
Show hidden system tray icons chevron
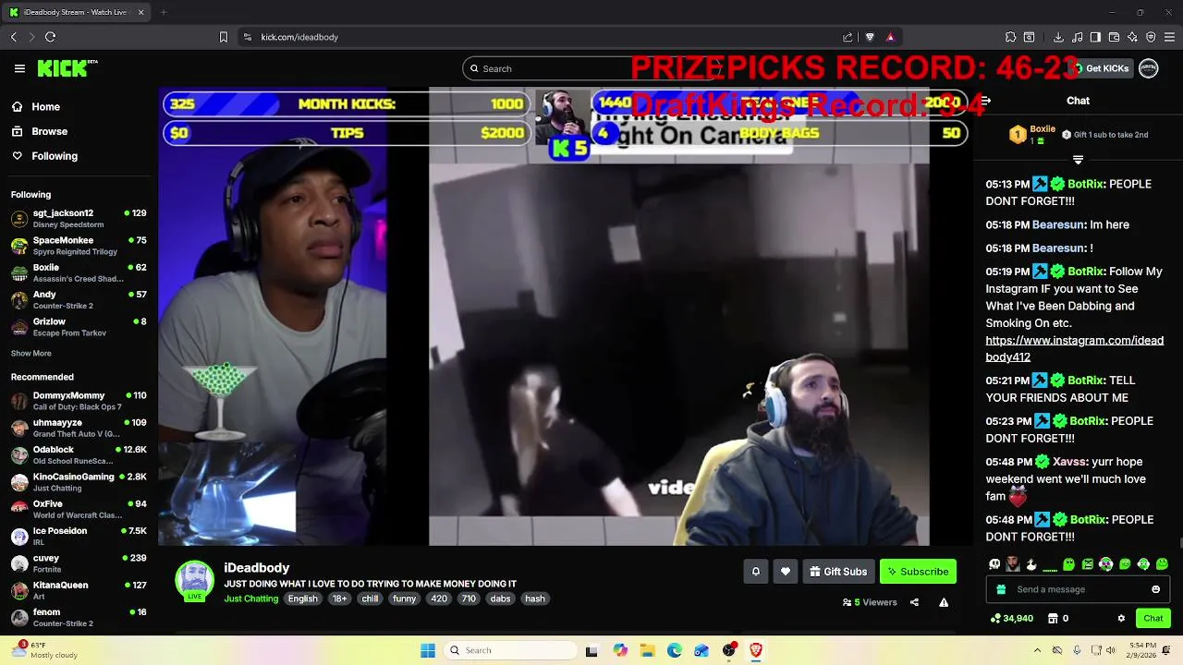(1037, 650)
